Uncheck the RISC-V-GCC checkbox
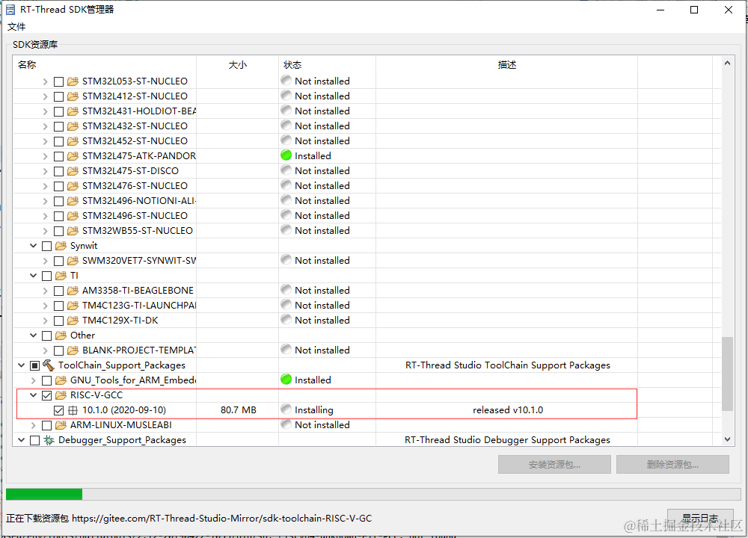The height and width of the screenshot is (538, 748). 46,395
